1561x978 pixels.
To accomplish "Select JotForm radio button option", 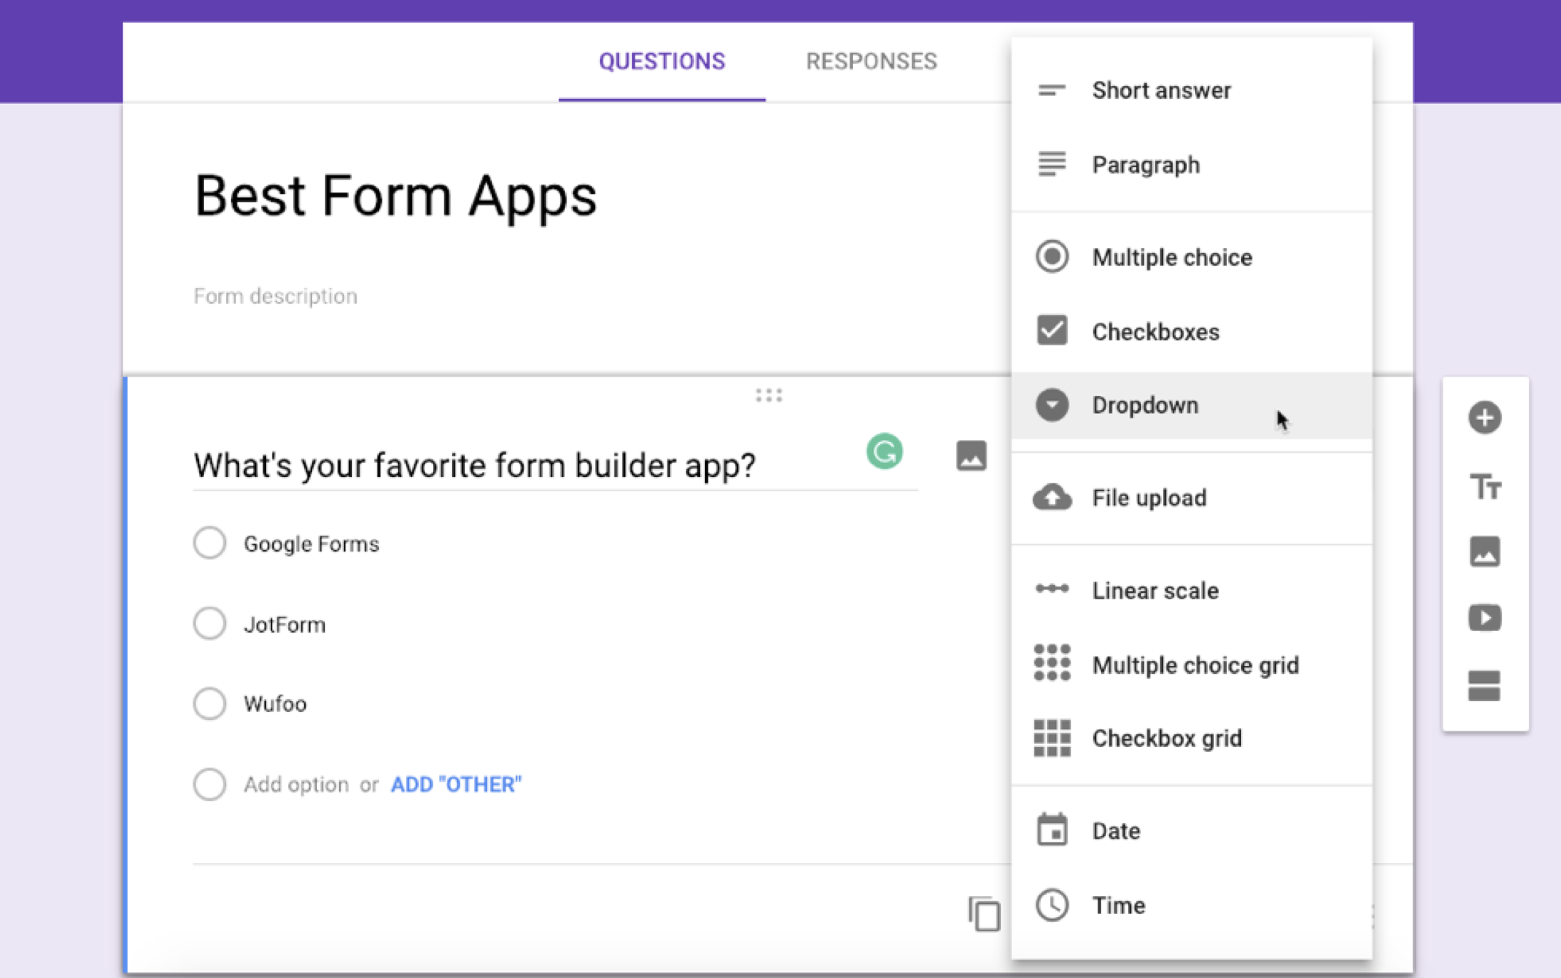I will coord(210,623).
